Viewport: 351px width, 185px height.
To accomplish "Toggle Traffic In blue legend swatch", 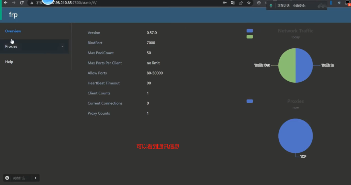I will (250, 31).
